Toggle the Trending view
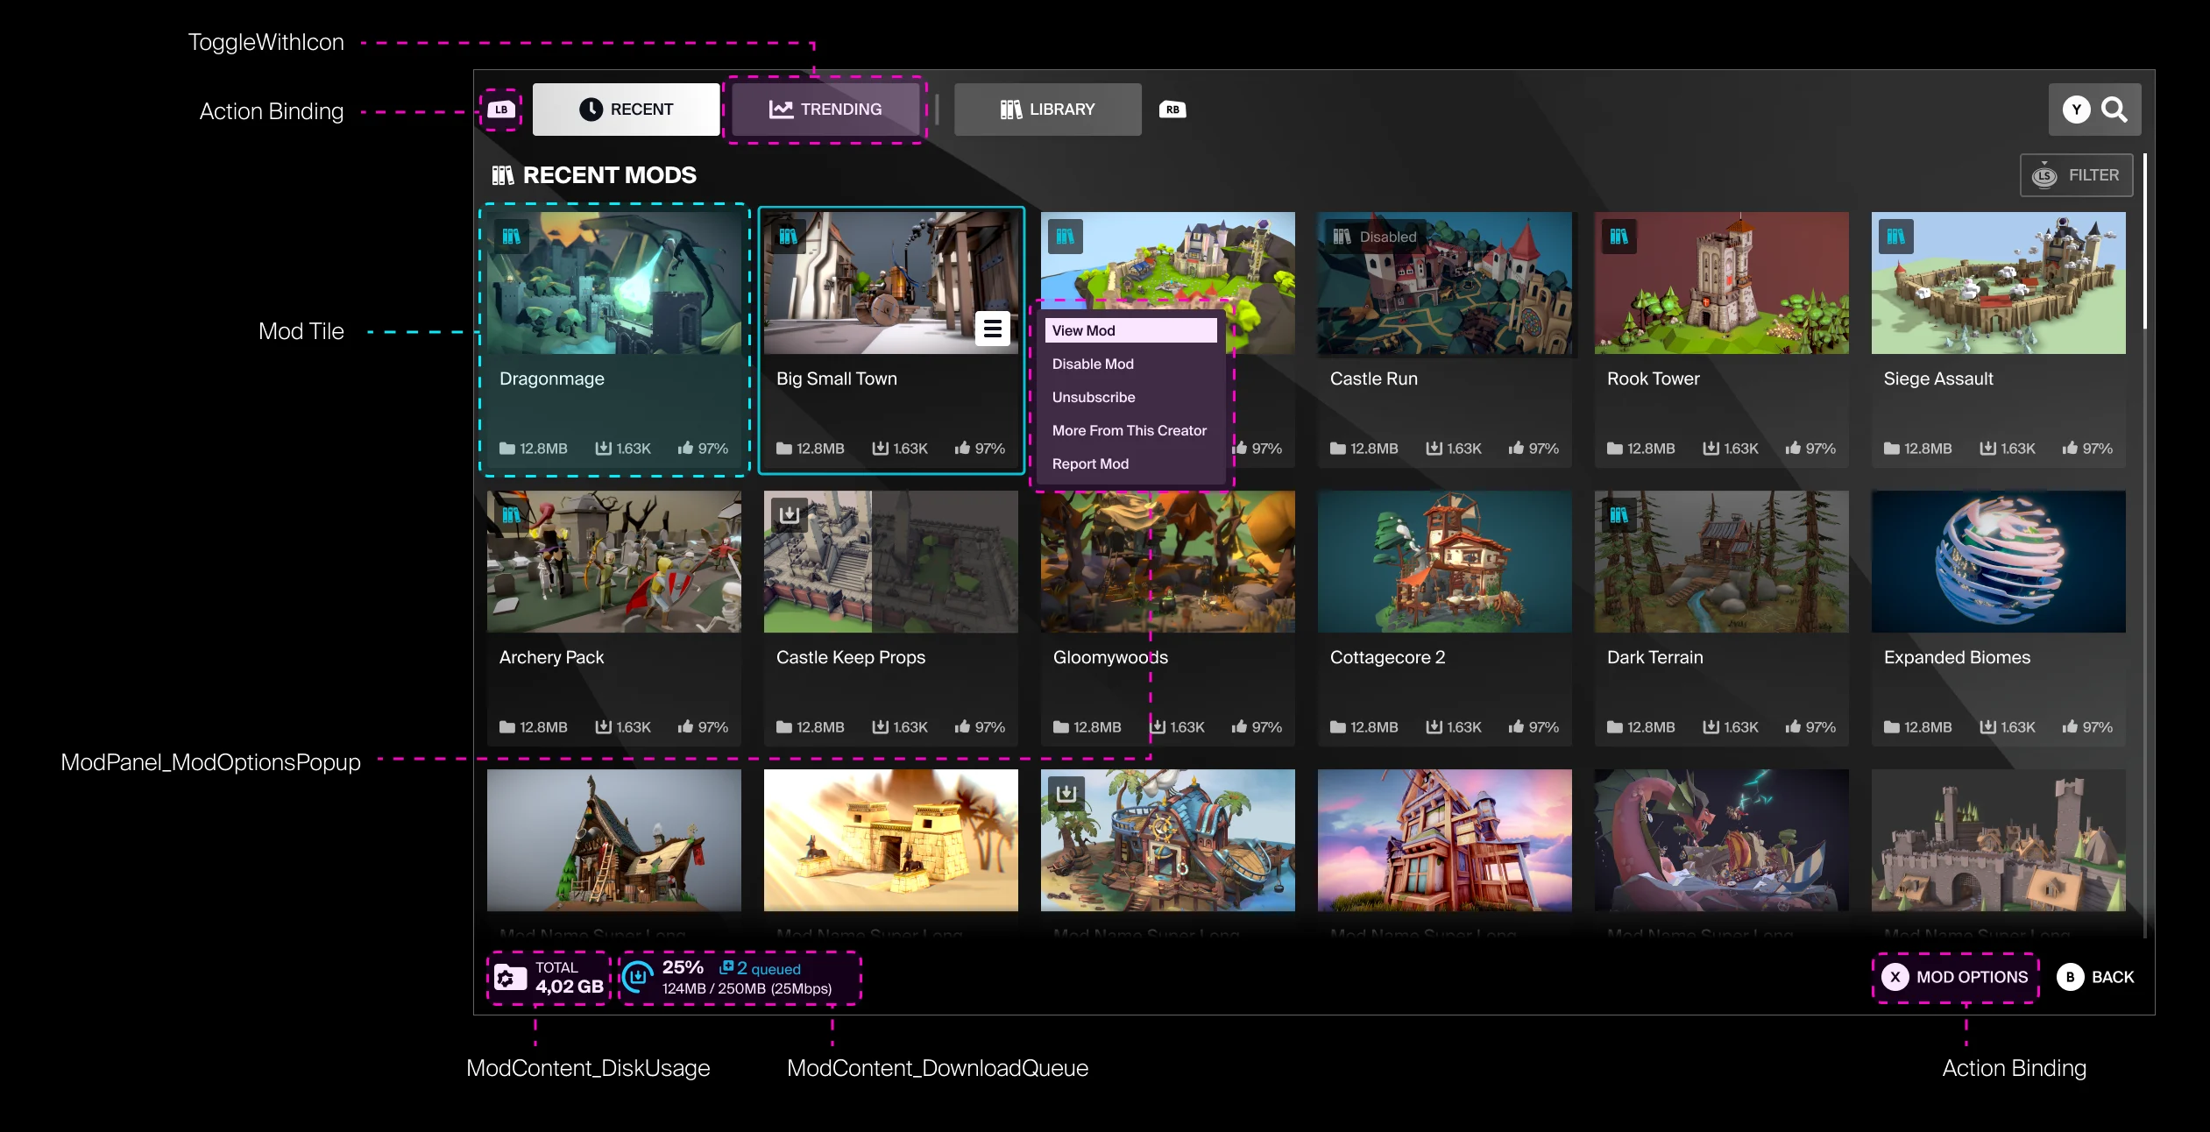Viewport: 2210px width, 1132px height. [825, 110]
